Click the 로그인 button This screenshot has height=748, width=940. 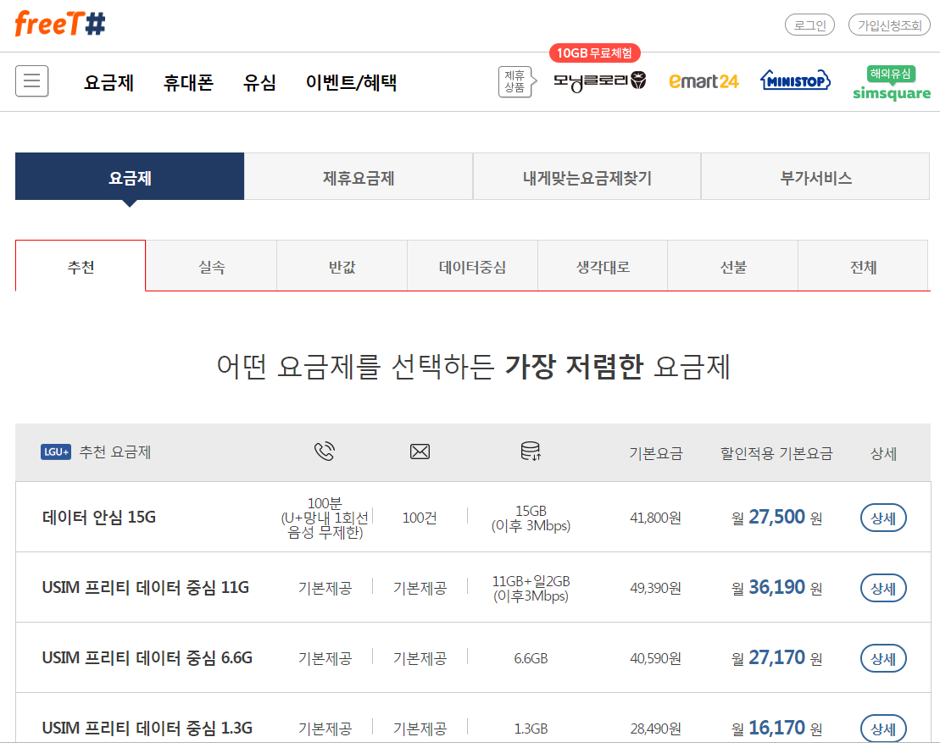click(810, 25)
